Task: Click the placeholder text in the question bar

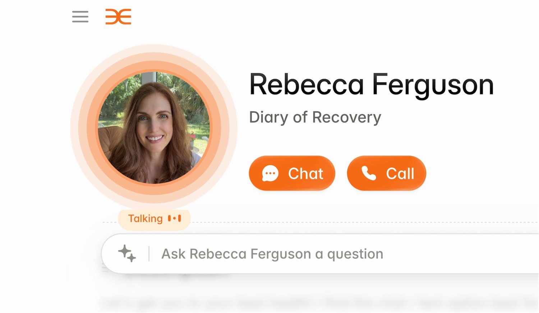Action: coord(272,254)
